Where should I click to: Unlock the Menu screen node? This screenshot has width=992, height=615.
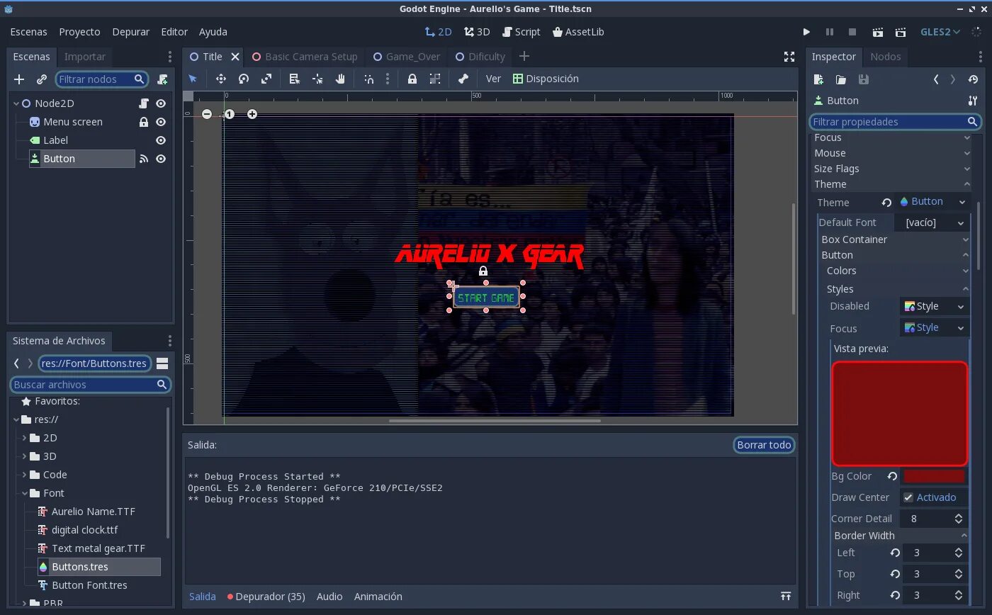click(144, 122)
